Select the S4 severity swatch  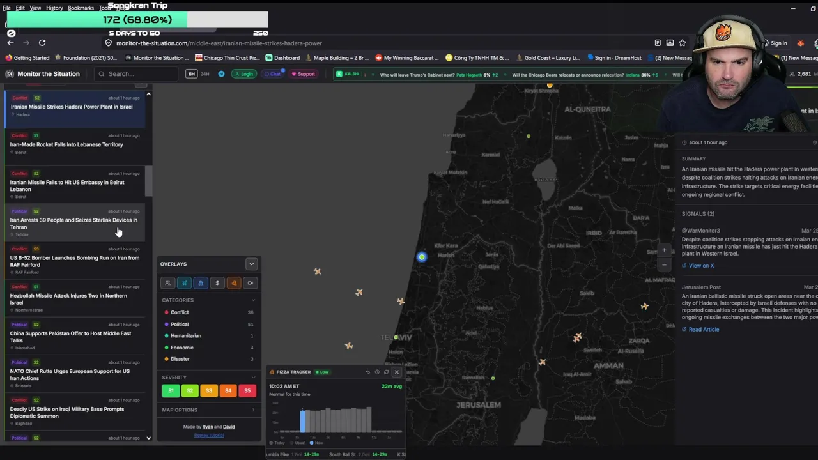tap(228, 390)
